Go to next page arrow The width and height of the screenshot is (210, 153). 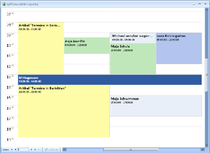click(31, 150)
